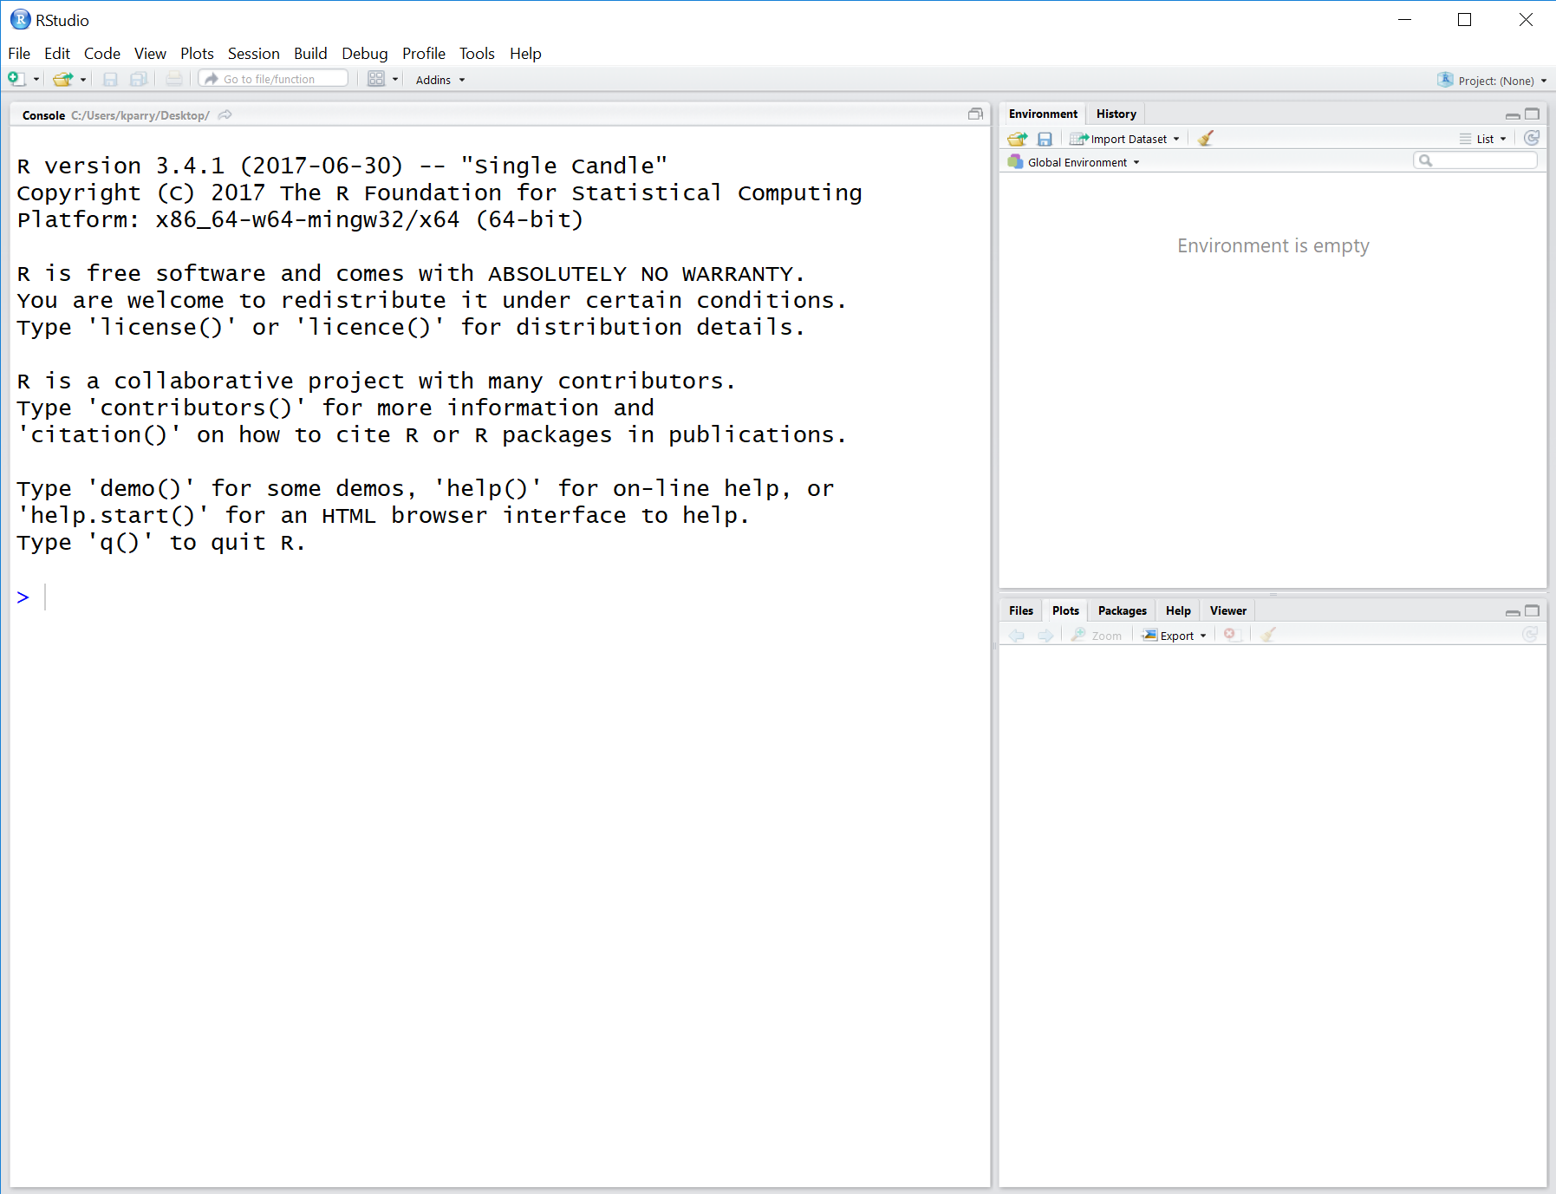Open the Code menu

[x=102, y=54]
